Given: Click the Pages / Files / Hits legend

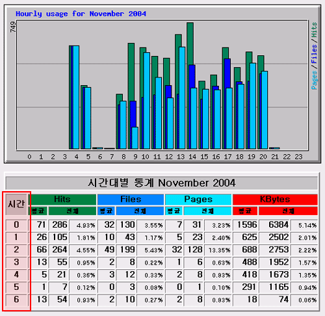Looking at the screenshot, I should (x=314, y=56).
